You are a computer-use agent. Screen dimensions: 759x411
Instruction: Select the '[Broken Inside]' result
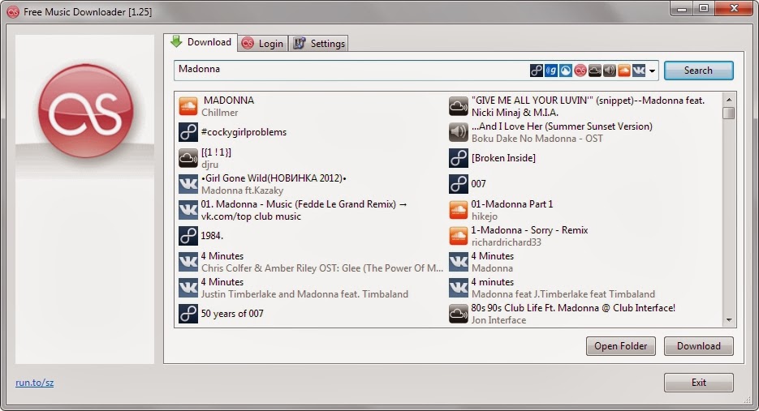(x=503, y=158)
